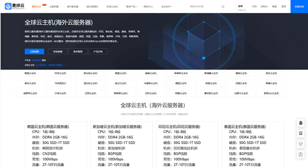Expand the 生态合作 dropdown
The width and height of the screenshot is (308, 168).
(167, 7)
